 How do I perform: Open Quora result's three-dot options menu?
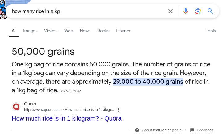point(119,110)
